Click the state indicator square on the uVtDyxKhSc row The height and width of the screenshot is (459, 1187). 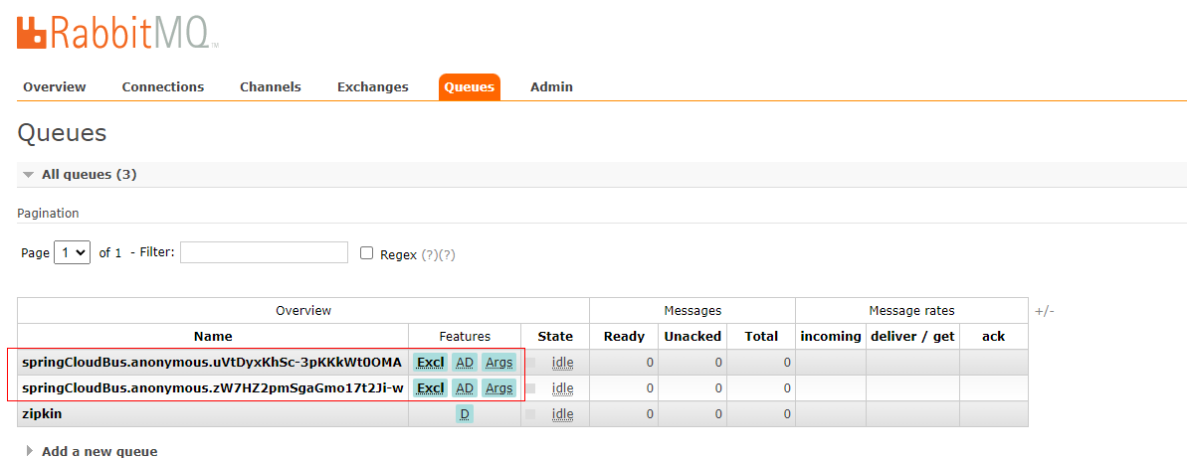point(530,363)
